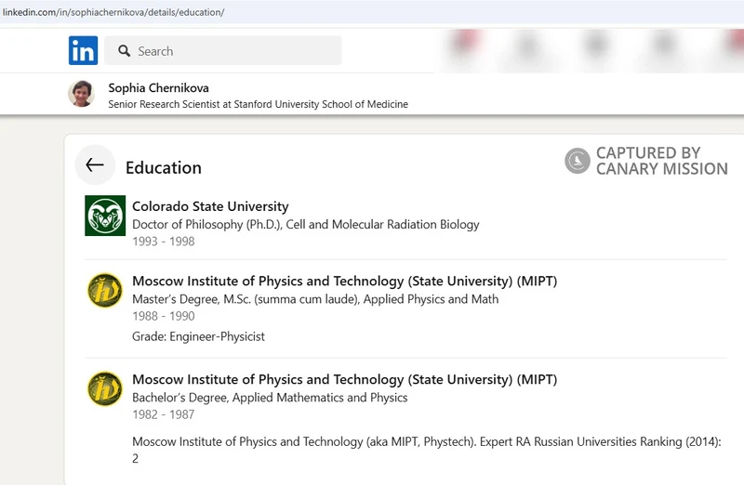This screenshot has height=485, width=744.
Task: Select the text '1982 - 1987'
Action: (164, 414)
